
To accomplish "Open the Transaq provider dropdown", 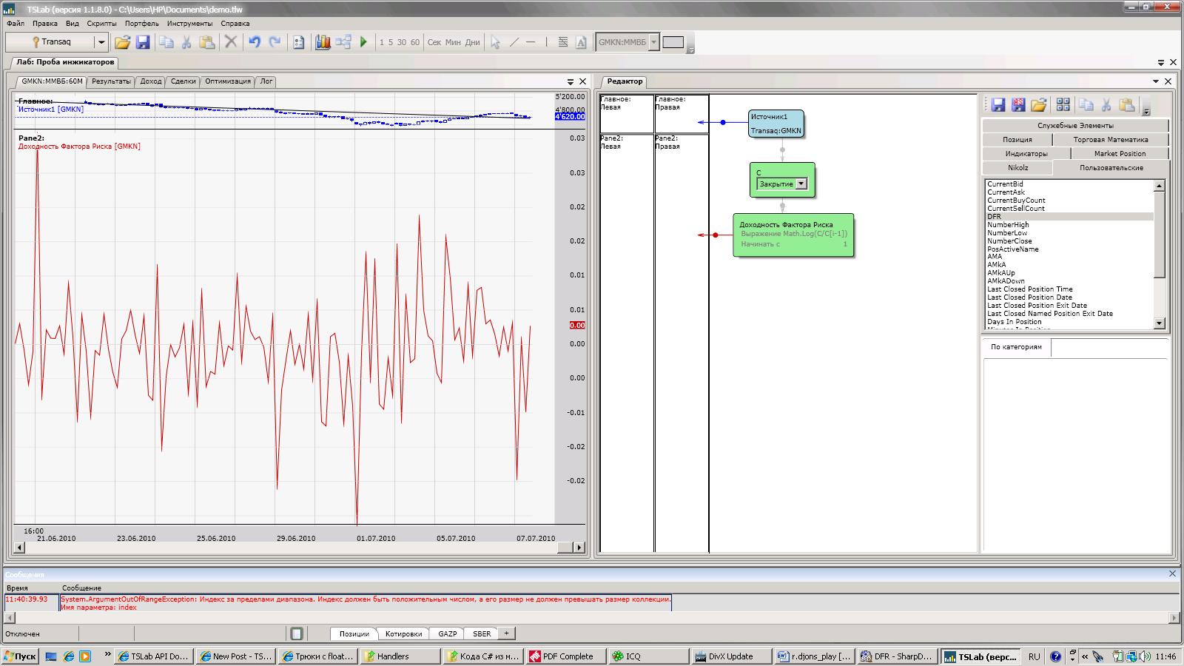I will tap(102, 42).
